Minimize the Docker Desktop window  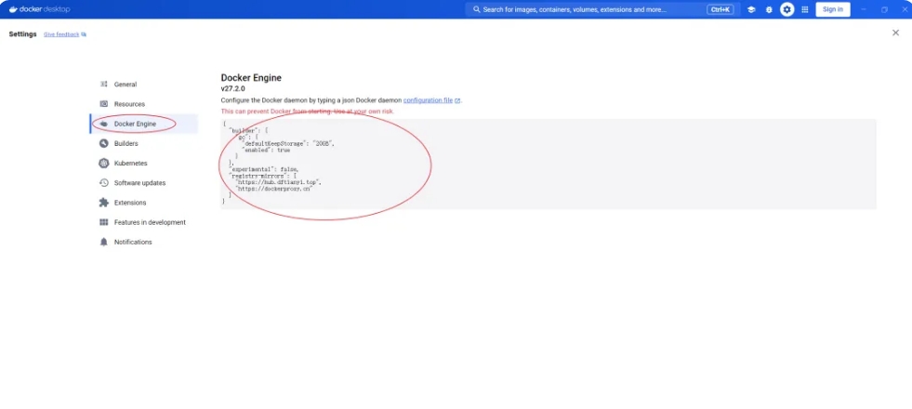click(863, 9)
